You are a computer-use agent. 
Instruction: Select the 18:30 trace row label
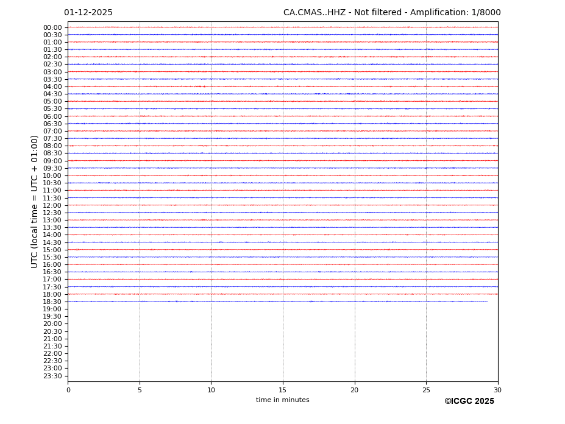point(52,302)
